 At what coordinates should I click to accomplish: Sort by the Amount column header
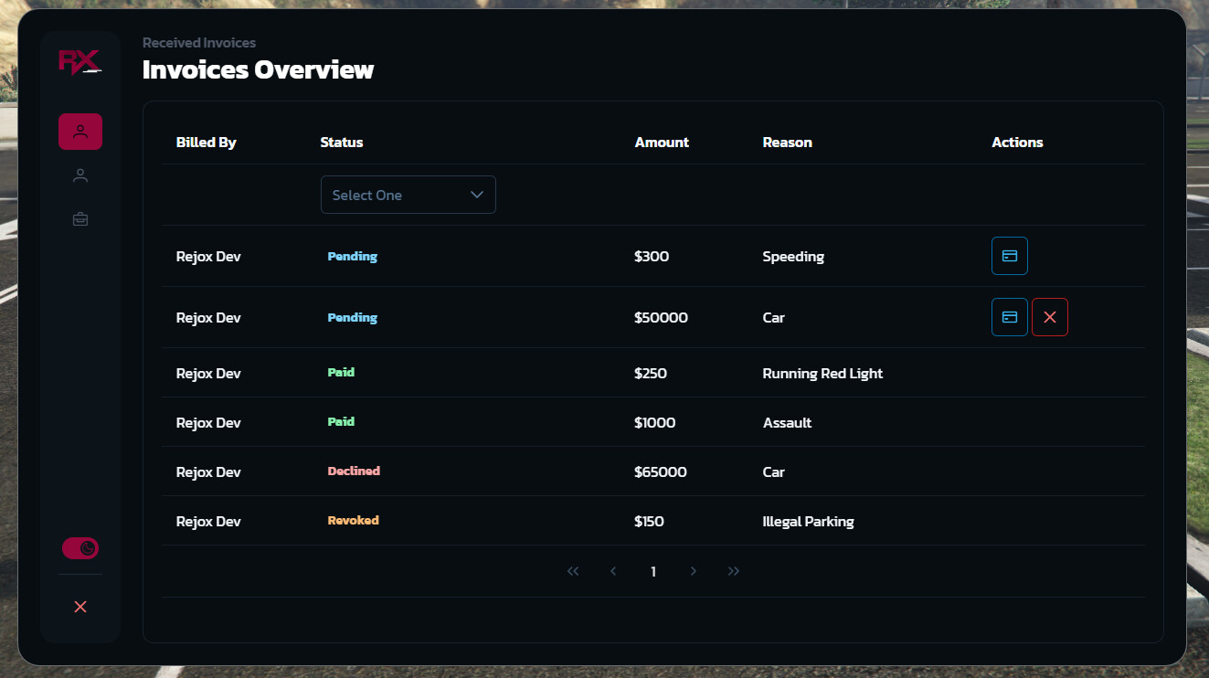[662, 143]
